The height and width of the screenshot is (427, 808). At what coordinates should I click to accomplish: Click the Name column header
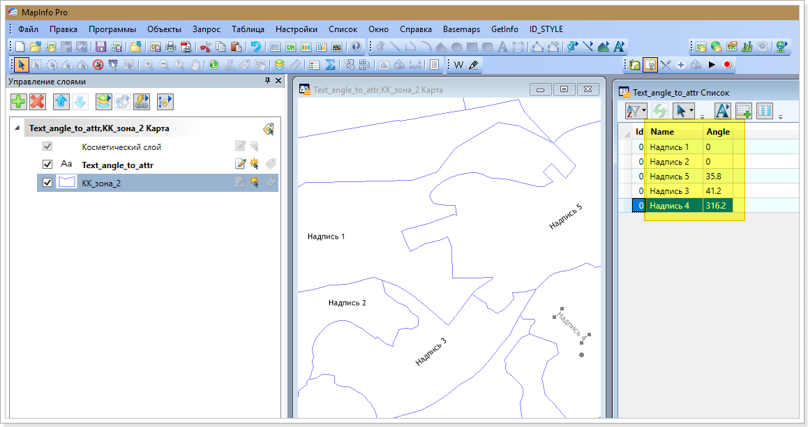(x=662, y=131)
